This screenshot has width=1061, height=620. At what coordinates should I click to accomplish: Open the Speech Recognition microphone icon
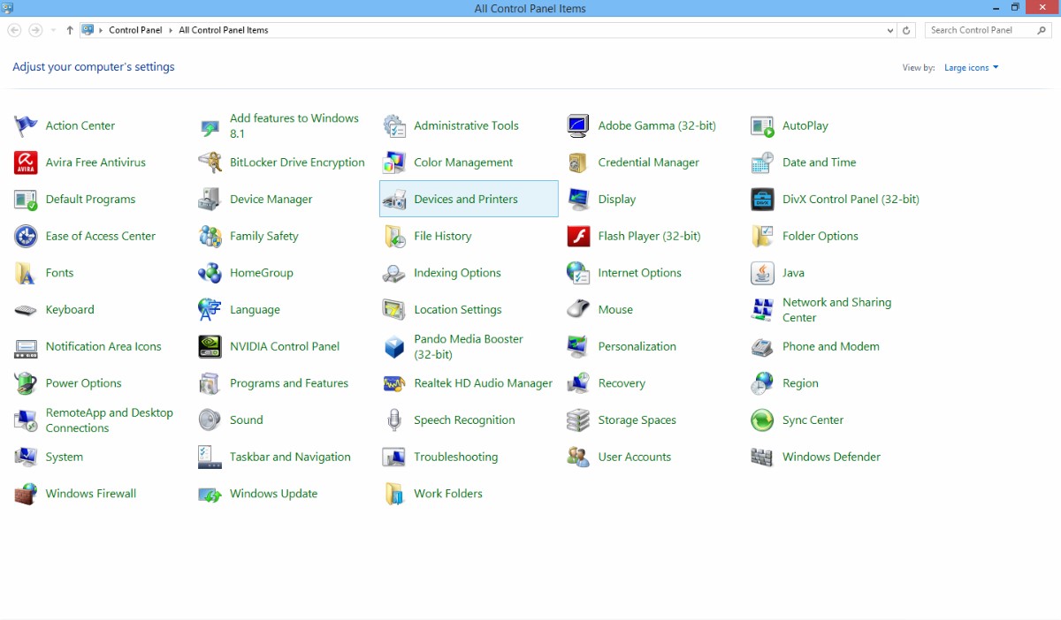[x=394, y=420]
